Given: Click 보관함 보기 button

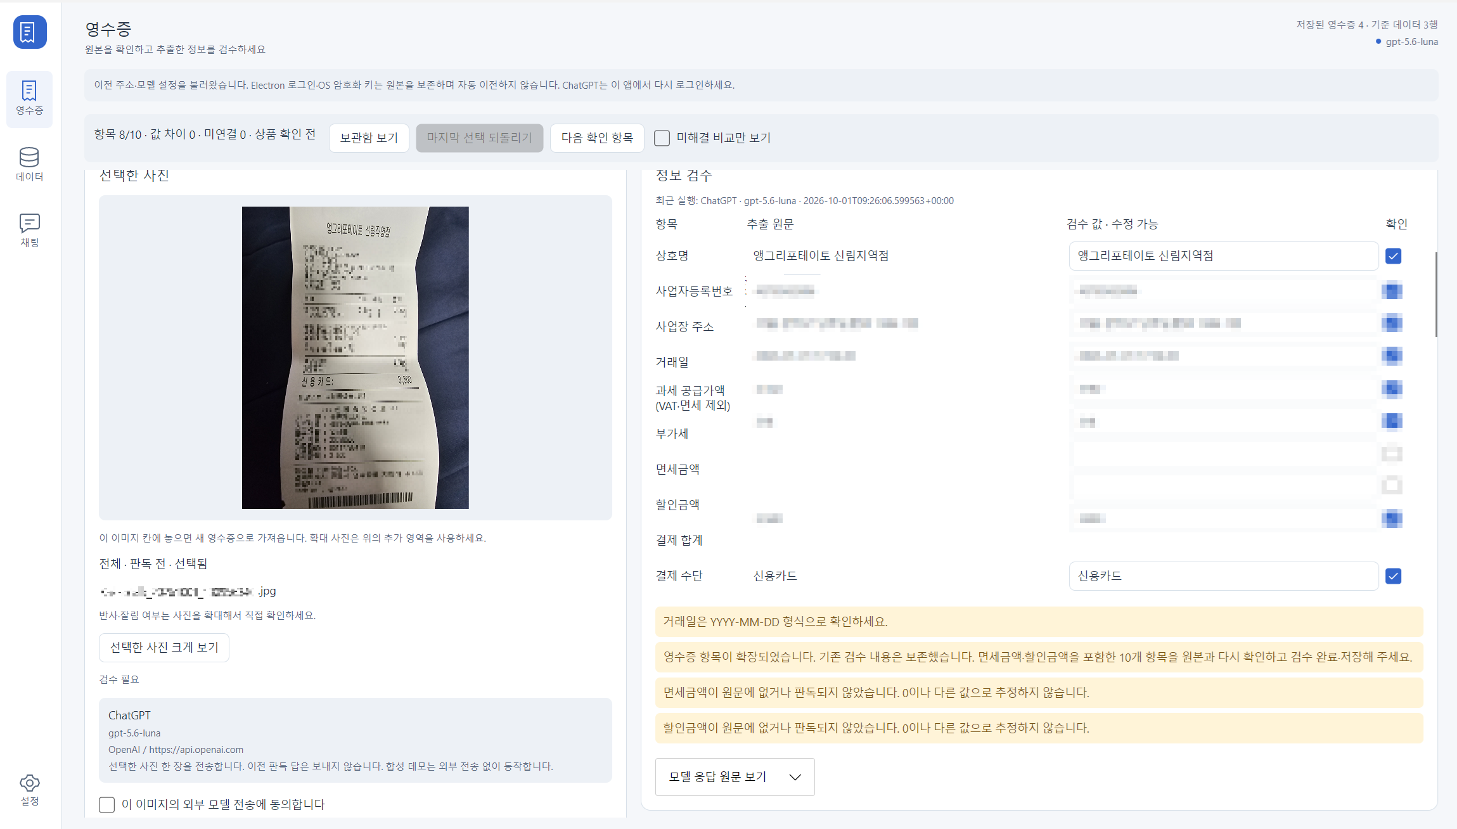Looking at the screenshot, I should point(369,138).
